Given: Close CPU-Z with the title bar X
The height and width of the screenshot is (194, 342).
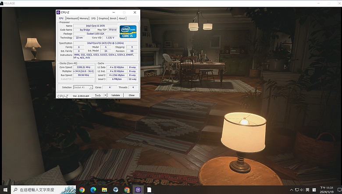Looking at the screenshot, I should pyautogui.click(x=135, y=12).
